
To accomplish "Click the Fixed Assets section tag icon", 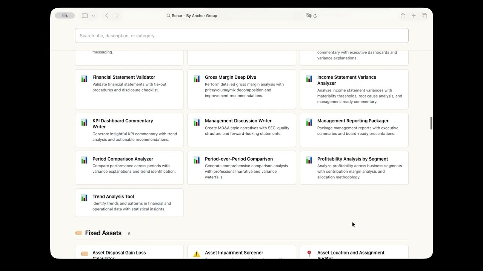I will click(78, 233).
